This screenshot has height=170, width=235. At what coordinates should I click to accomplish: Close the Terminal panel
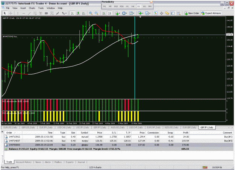(2, 132)
